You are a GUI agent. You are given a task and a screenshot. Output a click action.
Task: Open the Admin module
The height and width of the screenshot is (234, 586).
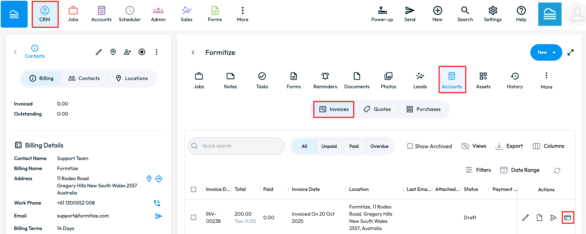click(x=158, y=14)
